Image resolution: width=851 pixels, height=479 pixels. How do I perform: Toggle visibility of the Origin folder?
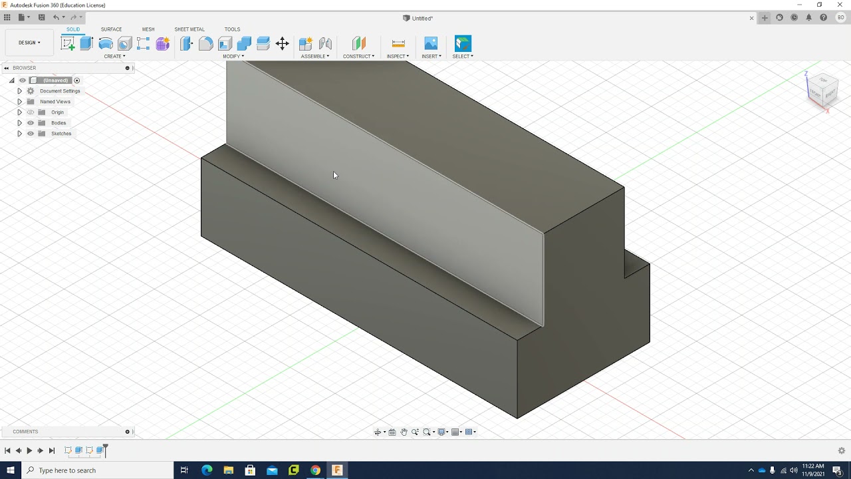pos(31,112)
